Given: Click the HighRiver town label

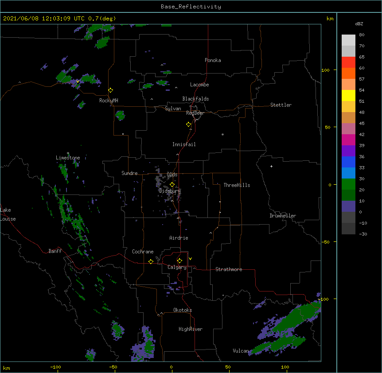Looking at the screenshot, I should coord(191,329).
